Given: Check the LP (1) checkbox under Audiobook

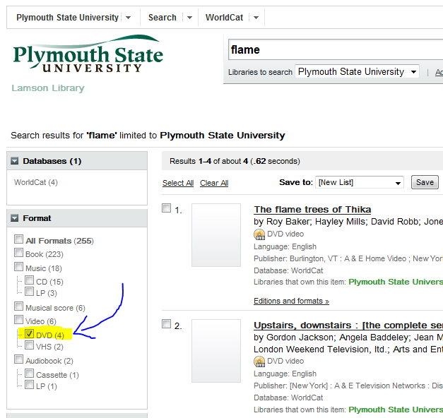Looking at the screenshot, I should click(30, 385).
